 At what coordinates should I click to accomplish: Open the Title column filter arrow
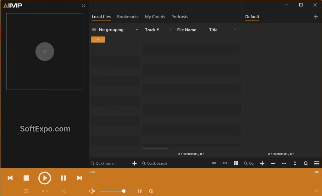coord(235,29)
